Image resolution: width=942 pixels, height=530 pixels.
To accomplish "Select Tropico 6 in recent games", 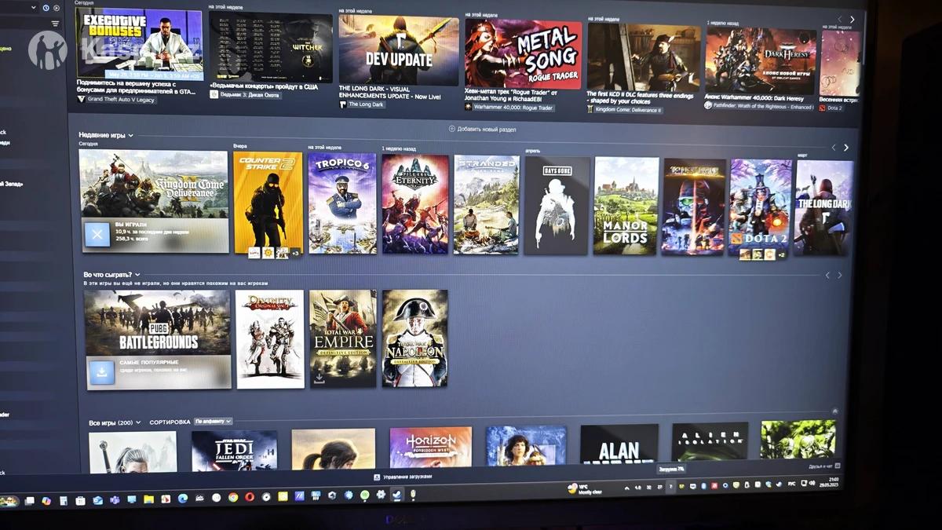I will [x=342, y=203].
